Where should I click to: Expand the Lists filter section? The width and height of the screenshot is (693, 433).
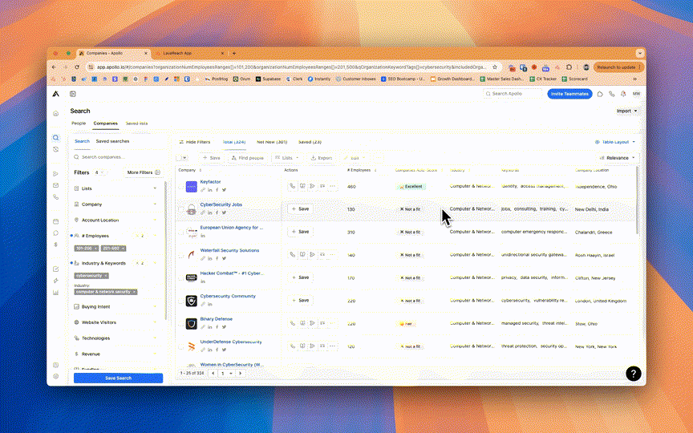[x=116, y=188]
